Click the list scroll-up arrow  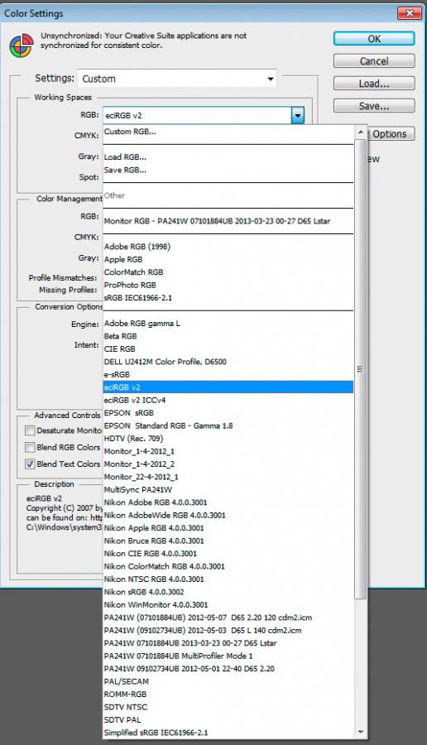[x=360, y=132]
